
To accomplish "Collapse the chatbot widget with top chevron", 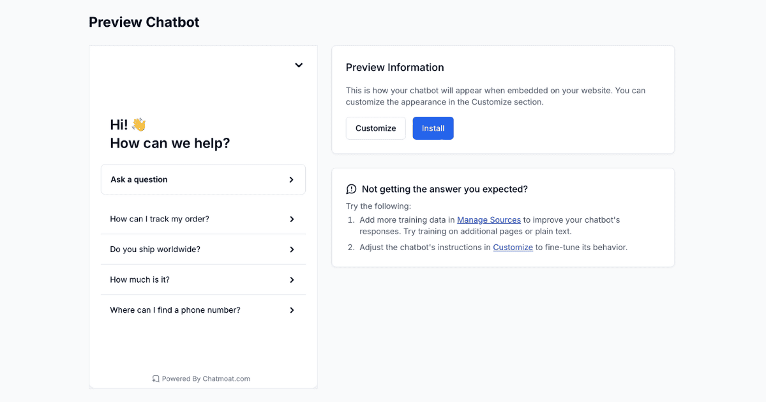I will [299, 65].
